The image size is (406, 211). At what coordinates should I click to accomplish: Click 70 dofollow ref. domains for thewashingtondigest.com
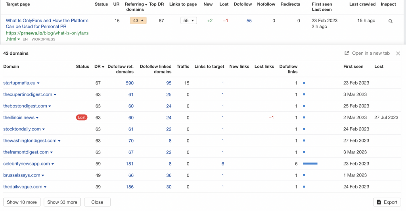[131, 141]
